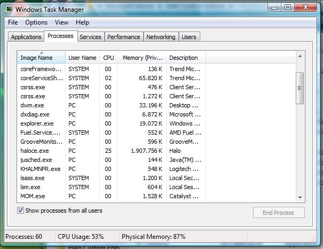Image resolution: width=323 pixels, height=249 pixels.
Task: Sort by Memory column header
Action: [141, 58]
